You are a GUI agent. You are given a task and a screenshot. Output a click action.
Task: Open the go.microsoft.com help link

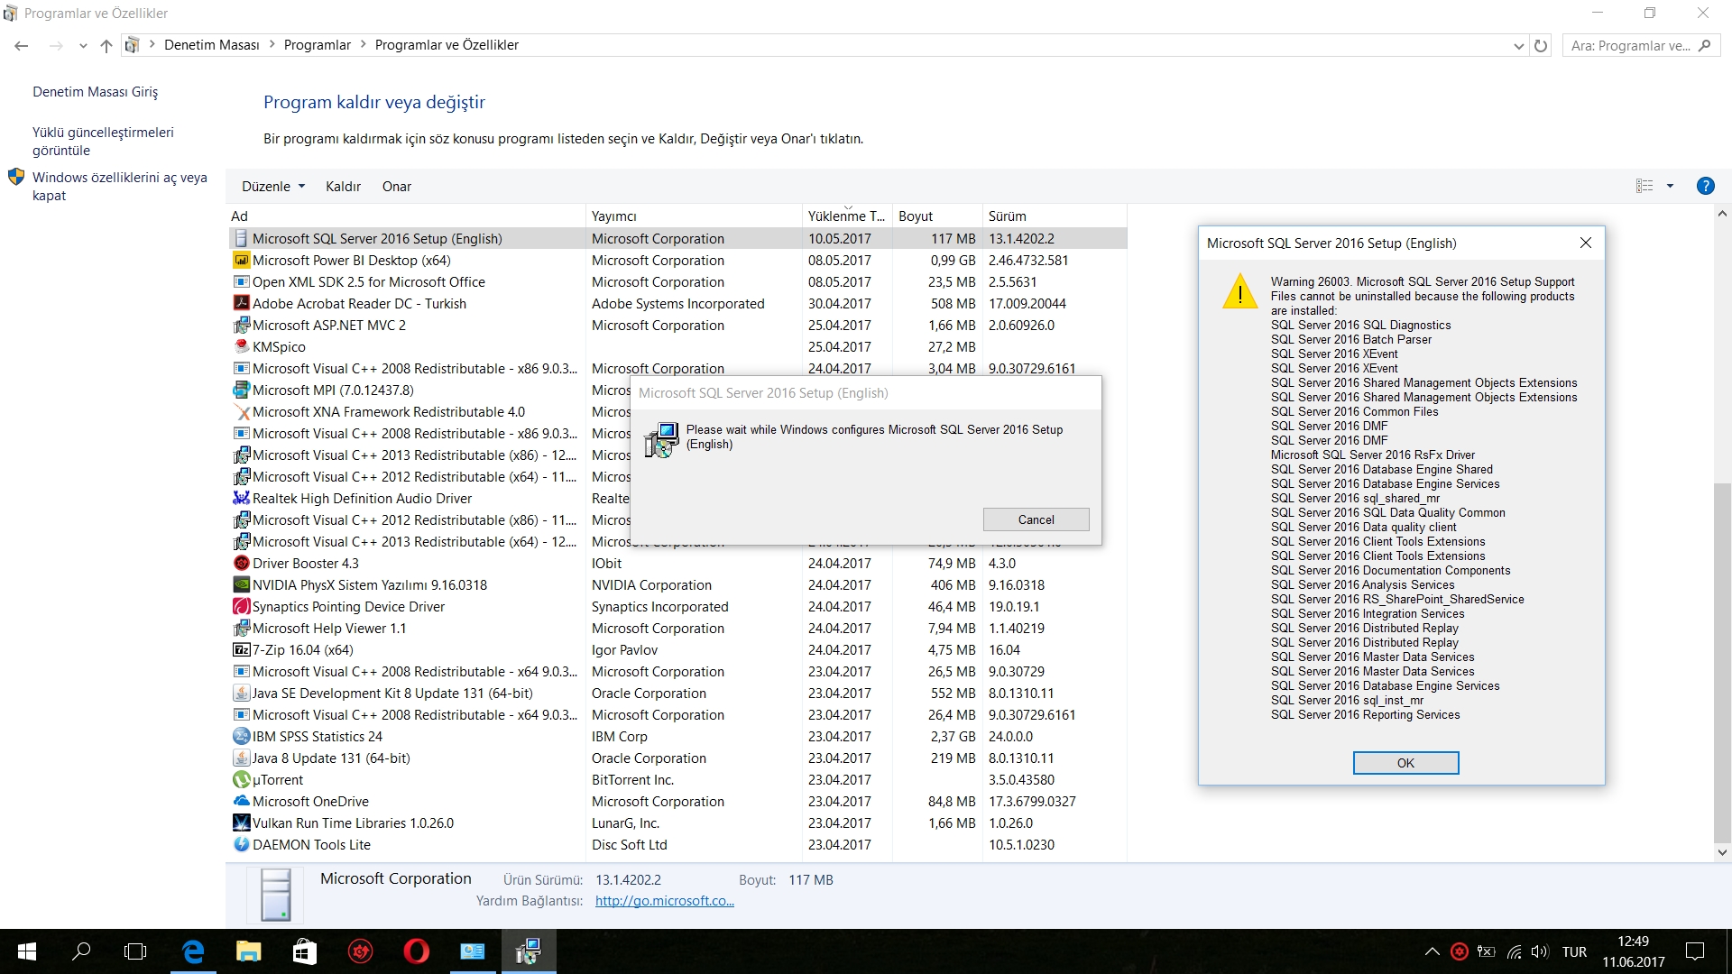coord(664,901)
